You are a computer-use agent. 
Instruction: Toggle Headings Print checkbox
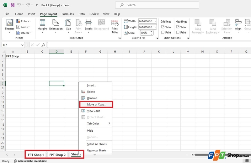coord(178,32)
